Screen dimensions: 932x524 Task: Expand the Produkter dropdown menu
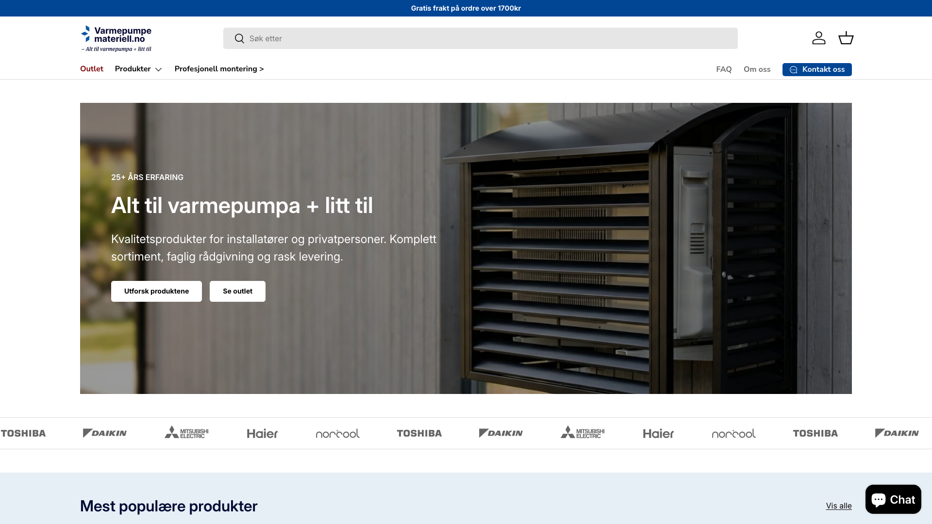coord(138,69)
